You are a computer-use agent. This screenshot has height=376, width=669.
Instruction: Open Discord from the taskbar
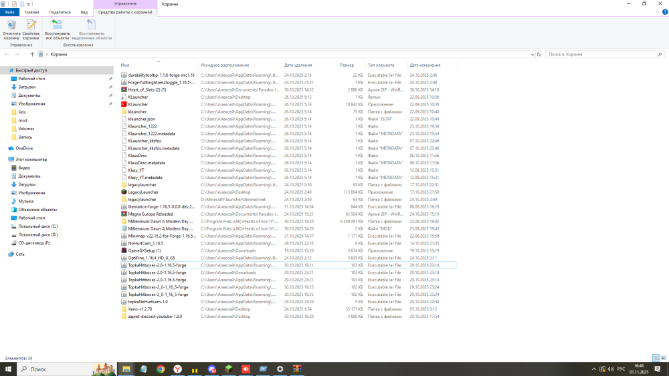[211, 369]
